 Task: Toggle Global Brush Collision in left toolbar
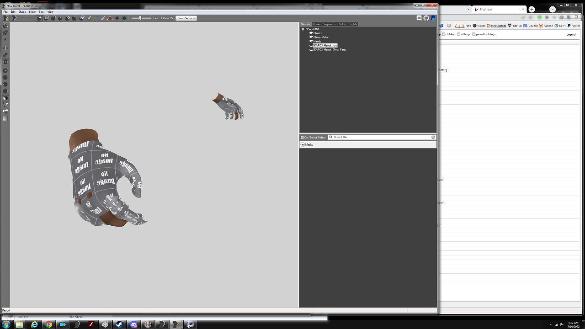[x=5, y=62]
